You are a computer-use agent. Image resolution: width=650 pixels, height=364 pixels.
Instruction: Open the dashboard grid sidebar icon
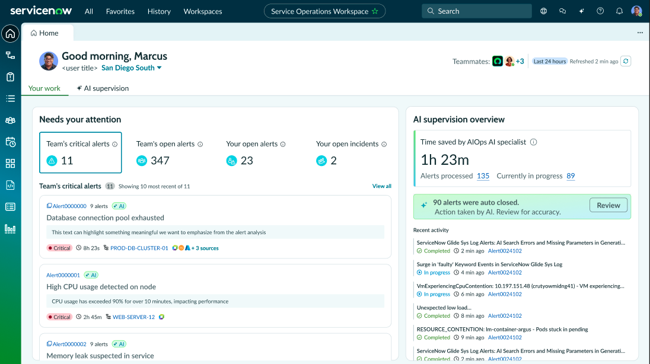pyautogui.click(x=10, y=164)
